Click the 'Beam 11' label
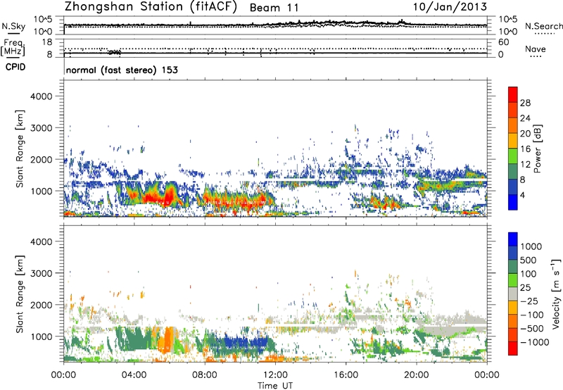 pyautogui.click(x=274, y=8)
